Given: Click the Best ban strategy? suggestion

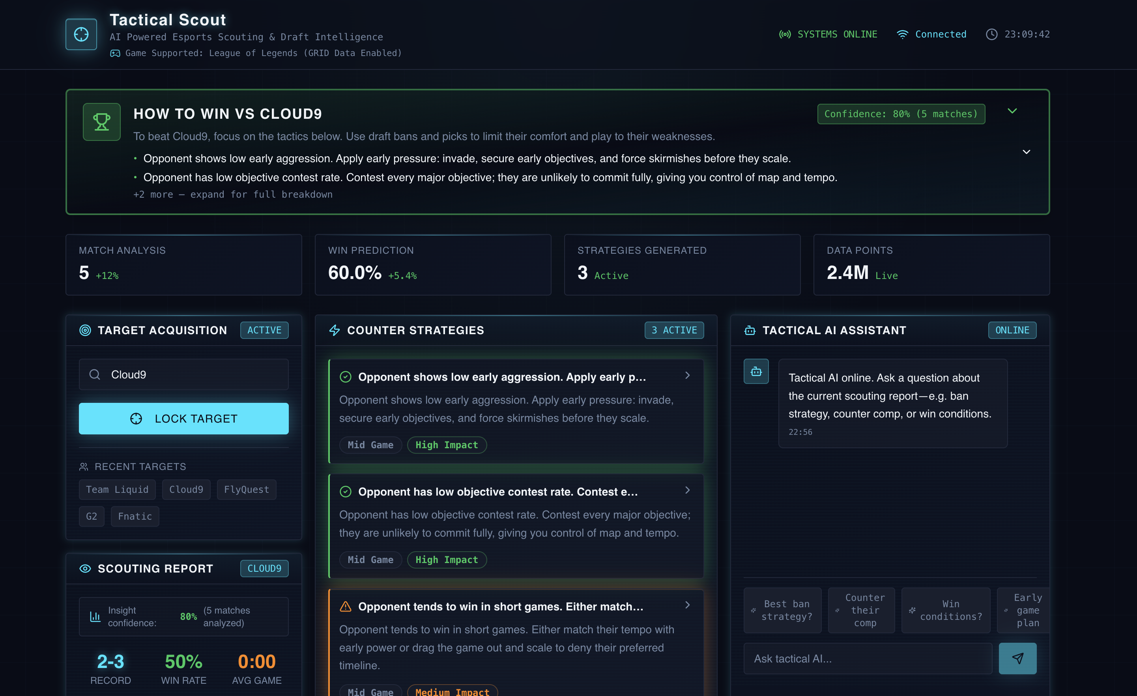Looking at the screenshot, I should (783, 610).
